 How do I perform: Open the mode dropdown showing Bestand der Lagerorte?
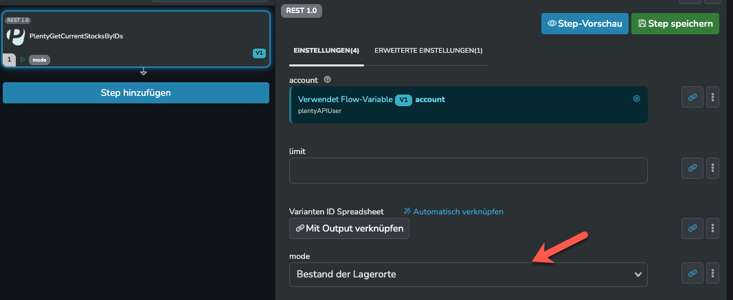pyautogui.click(x=468, y=275)
